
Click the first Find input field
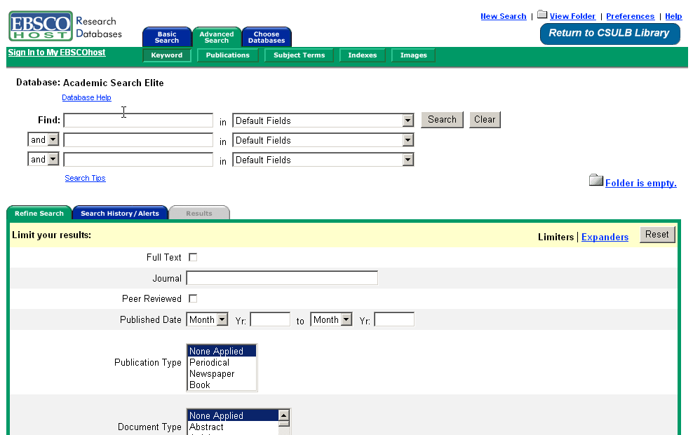coord(138,120)
